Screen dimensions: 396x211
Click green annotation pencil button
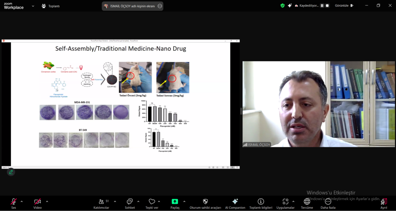tap(11, 172)
